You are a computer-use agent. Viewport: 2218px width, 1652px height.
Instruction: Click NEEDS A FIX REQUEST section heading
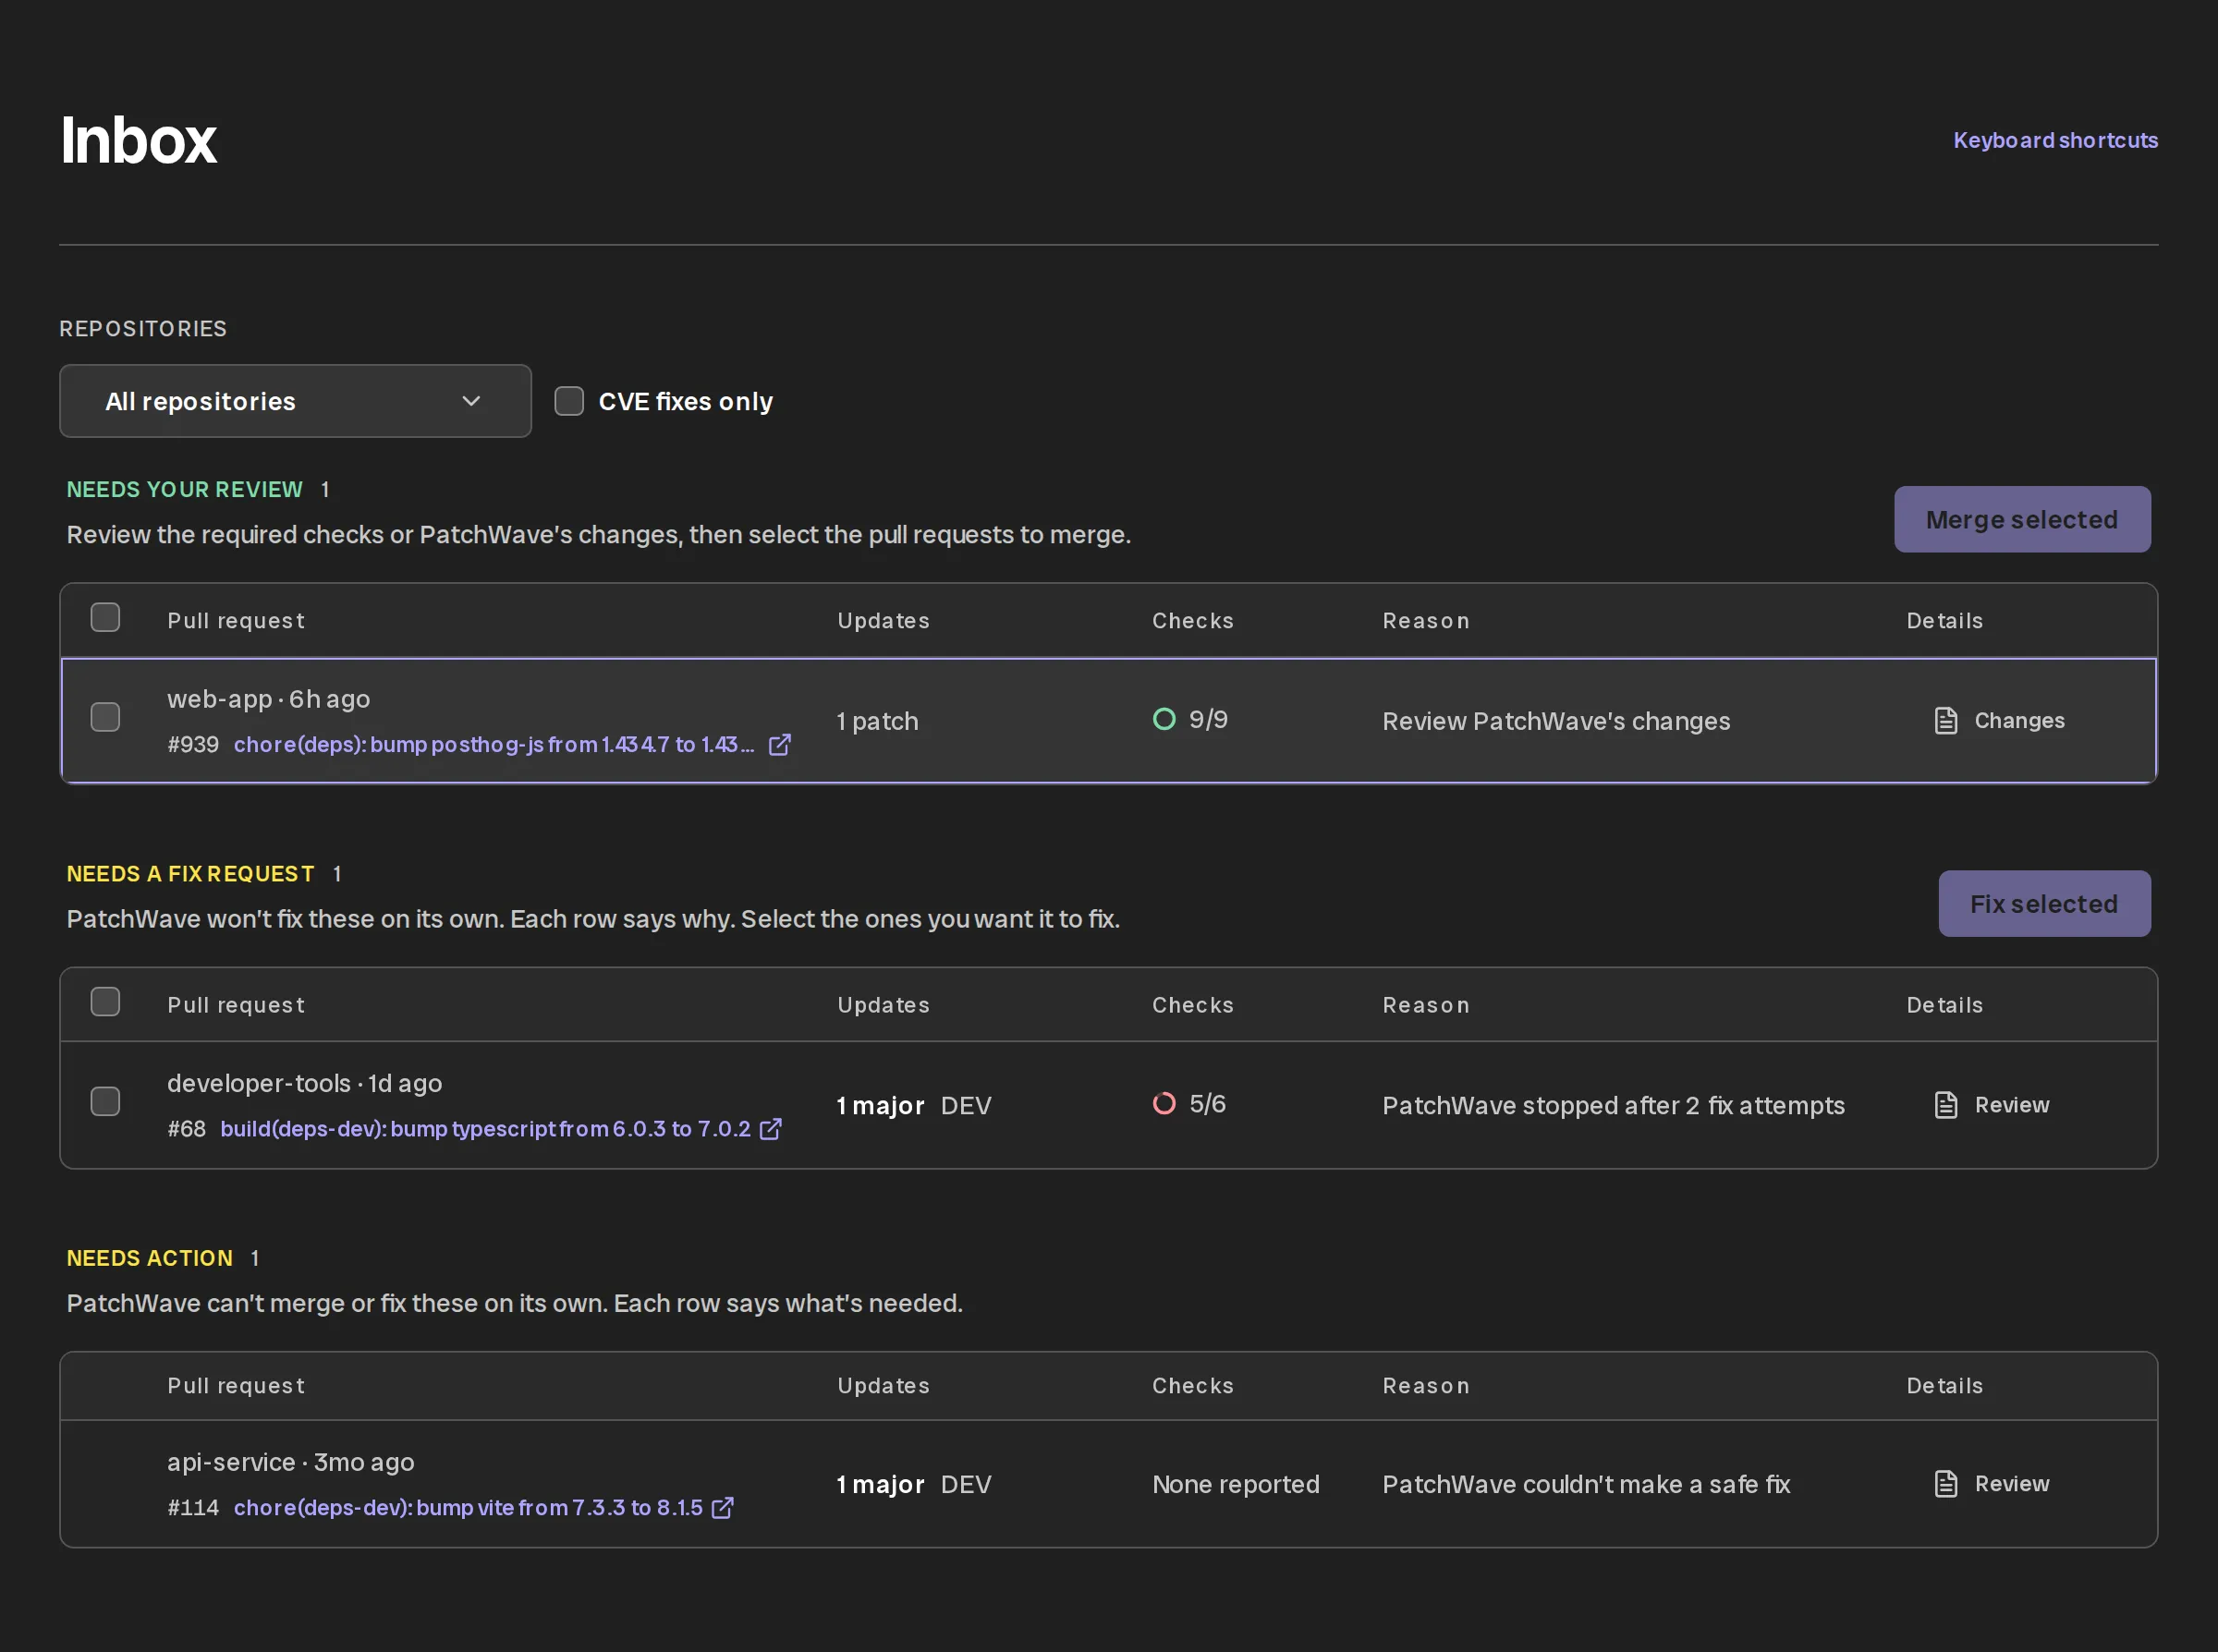pos(190,873)
